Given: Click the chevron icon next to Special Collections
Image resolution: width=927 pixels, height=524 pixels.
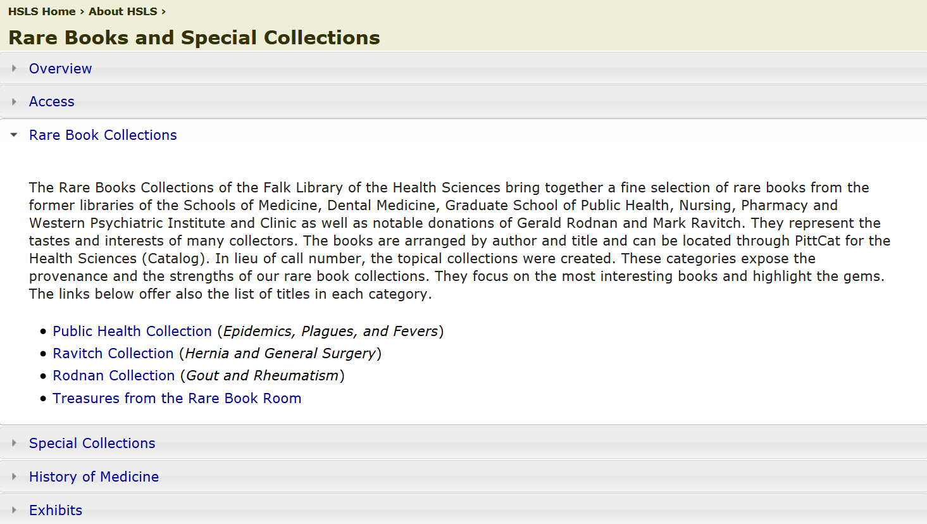Looking at the screenshot, I should tap(14, 443).
